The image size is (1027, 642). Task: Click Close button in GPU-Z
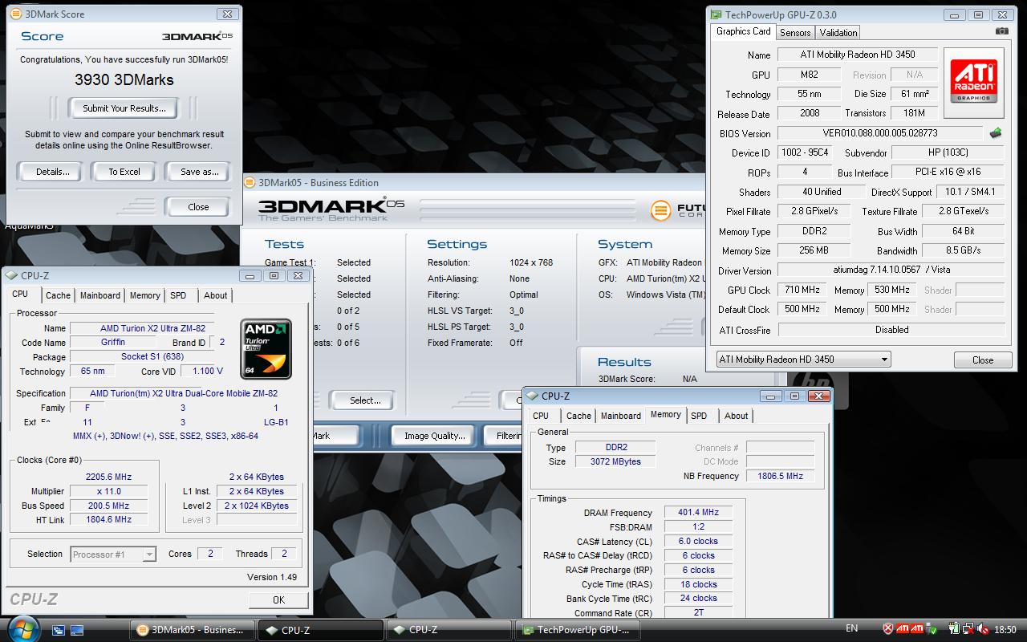(983, 360)
